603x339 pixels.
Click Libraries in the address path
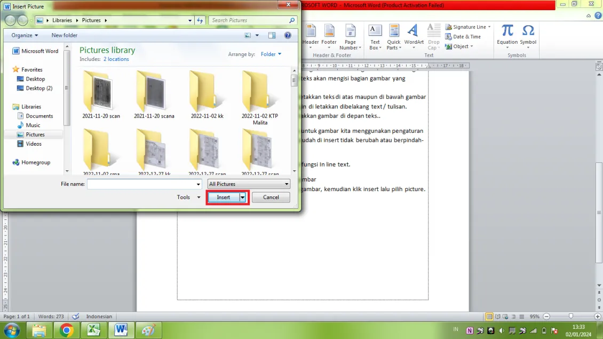click(x=62, y=20)
